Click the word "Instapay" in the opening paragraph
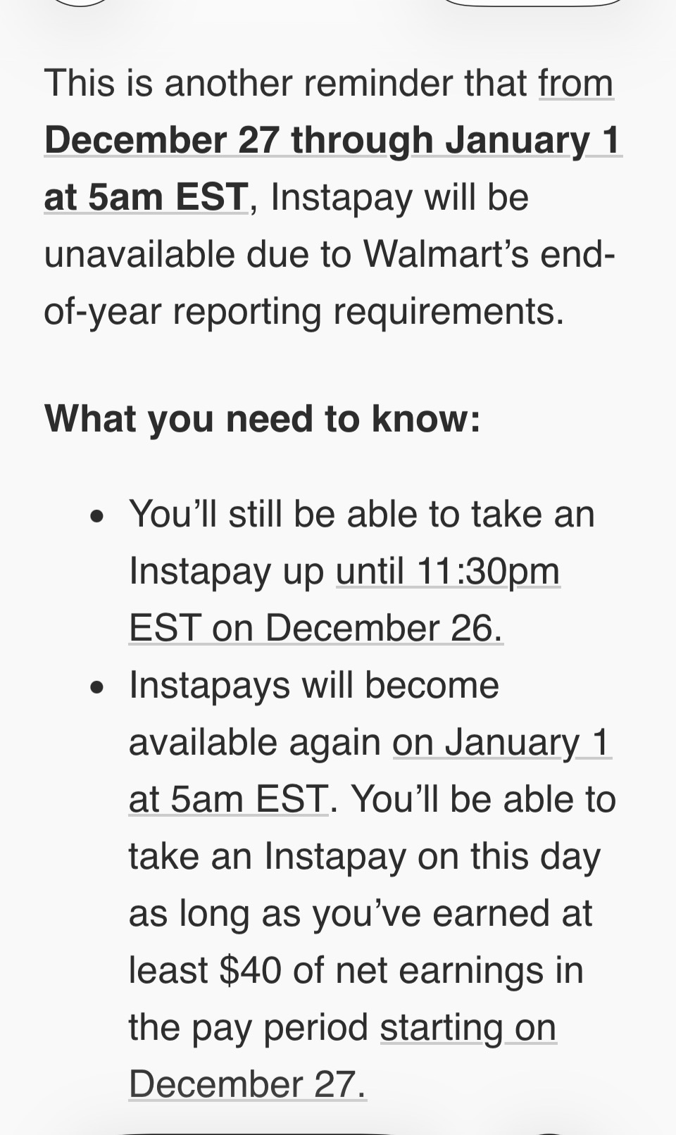The width and height of the screenshot is (676, 1135). (343, 197)
